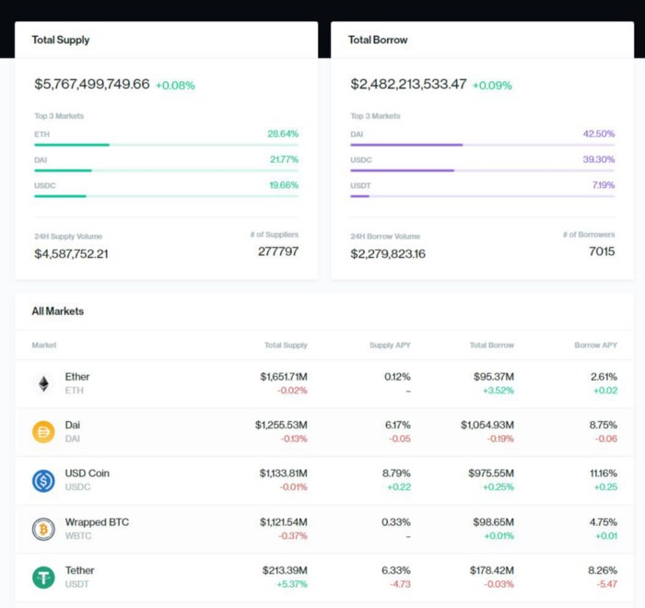This screenshot has width=645, height=608.
Task: Click the 24H Borrow Volume value
Action: (388, 253)
